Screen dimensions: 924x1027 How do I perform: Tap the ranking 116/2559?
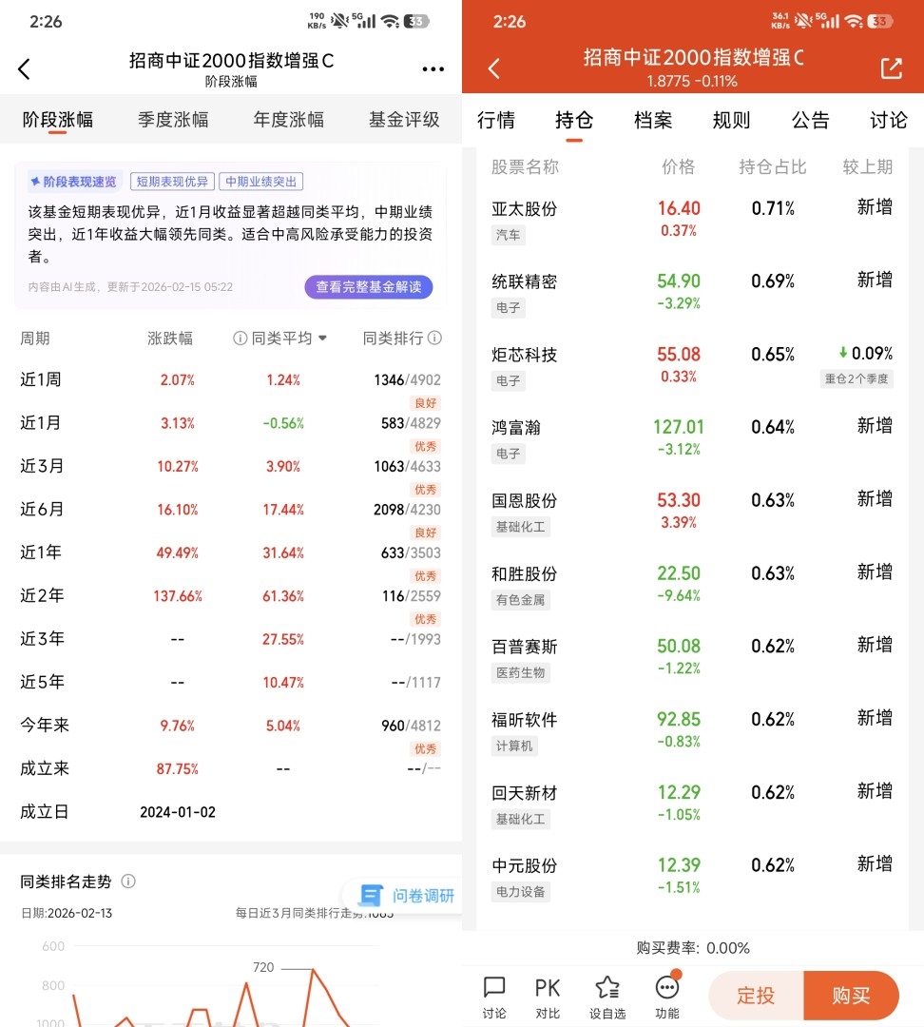tap(412, 596)
